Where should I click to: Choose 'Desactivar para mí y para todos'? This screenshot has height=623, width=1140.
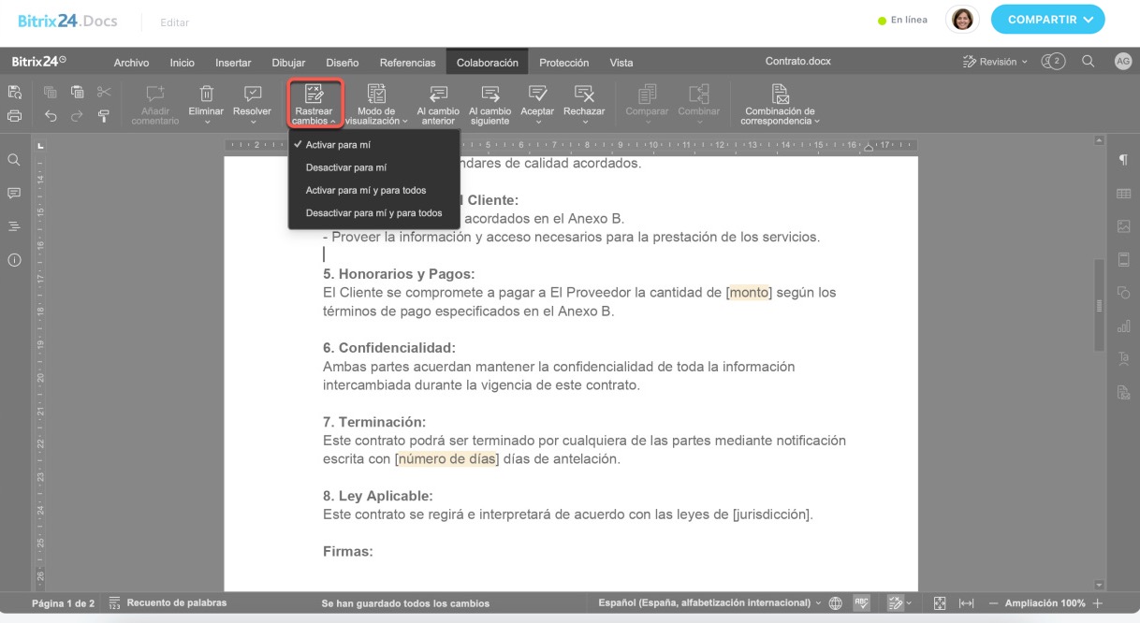[x=373, y=213]
